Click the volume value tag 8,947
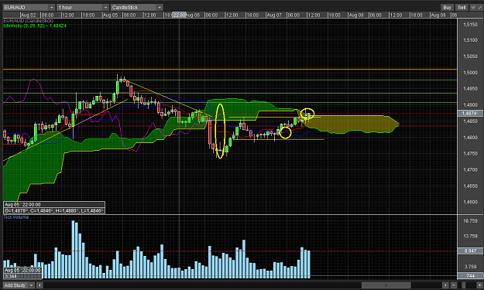 [470, 251]
